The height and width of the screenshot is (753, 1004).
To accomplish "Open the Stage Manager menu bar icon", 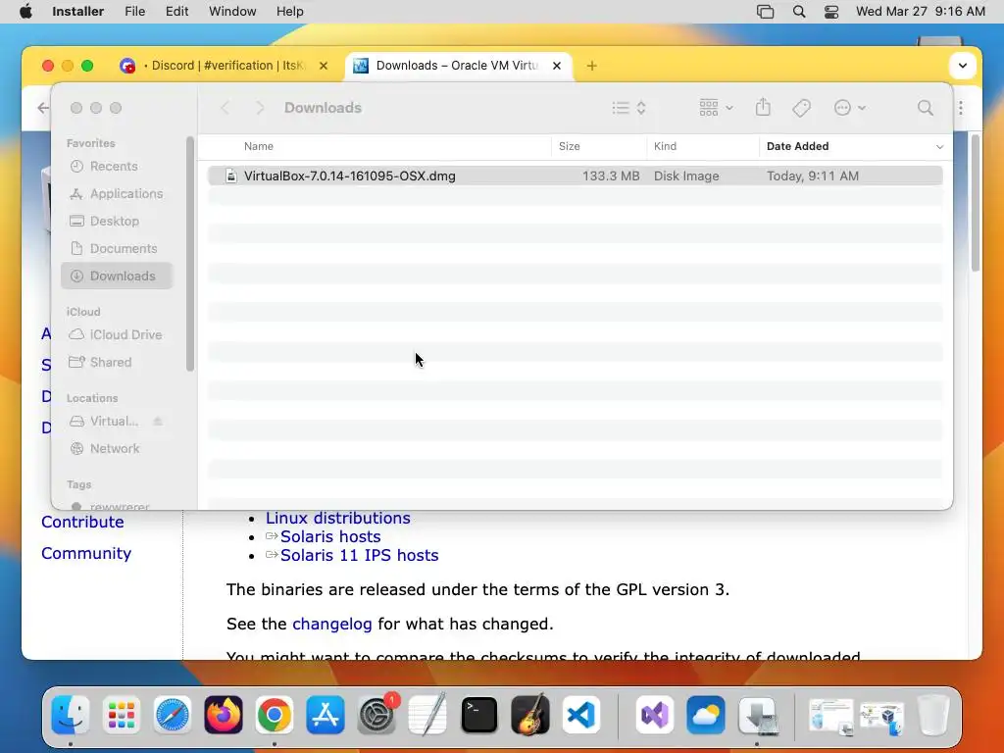I will (x=765, y=12).
